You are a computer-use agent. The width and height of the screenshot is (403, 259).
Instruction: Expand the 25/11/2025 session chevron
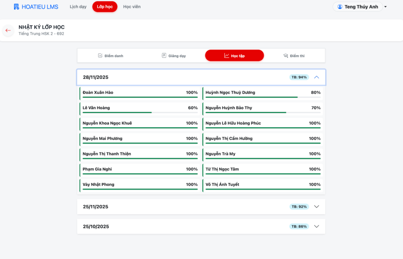(316, 207)
